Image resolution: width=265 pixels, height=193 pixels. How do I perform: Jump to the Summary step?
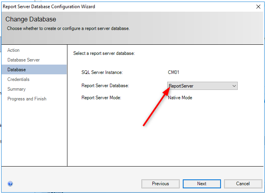point(16,89)
